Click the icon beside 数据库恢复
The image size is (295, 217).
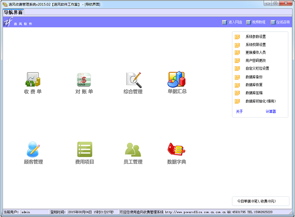point(237,85)
